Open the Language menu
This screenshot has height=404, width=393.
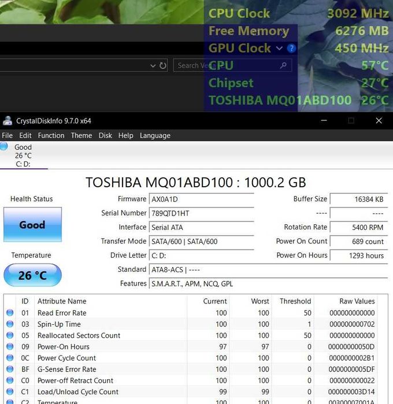(155, 135)
